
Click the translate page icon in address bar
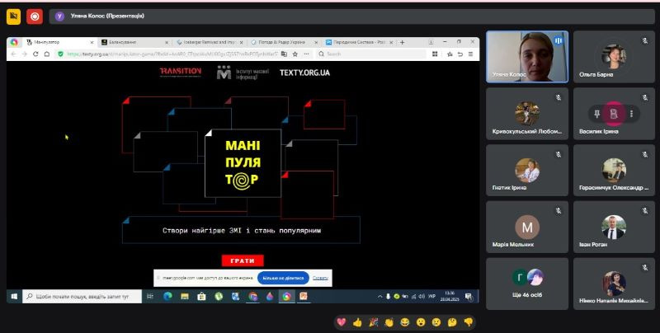click(284, 54)
